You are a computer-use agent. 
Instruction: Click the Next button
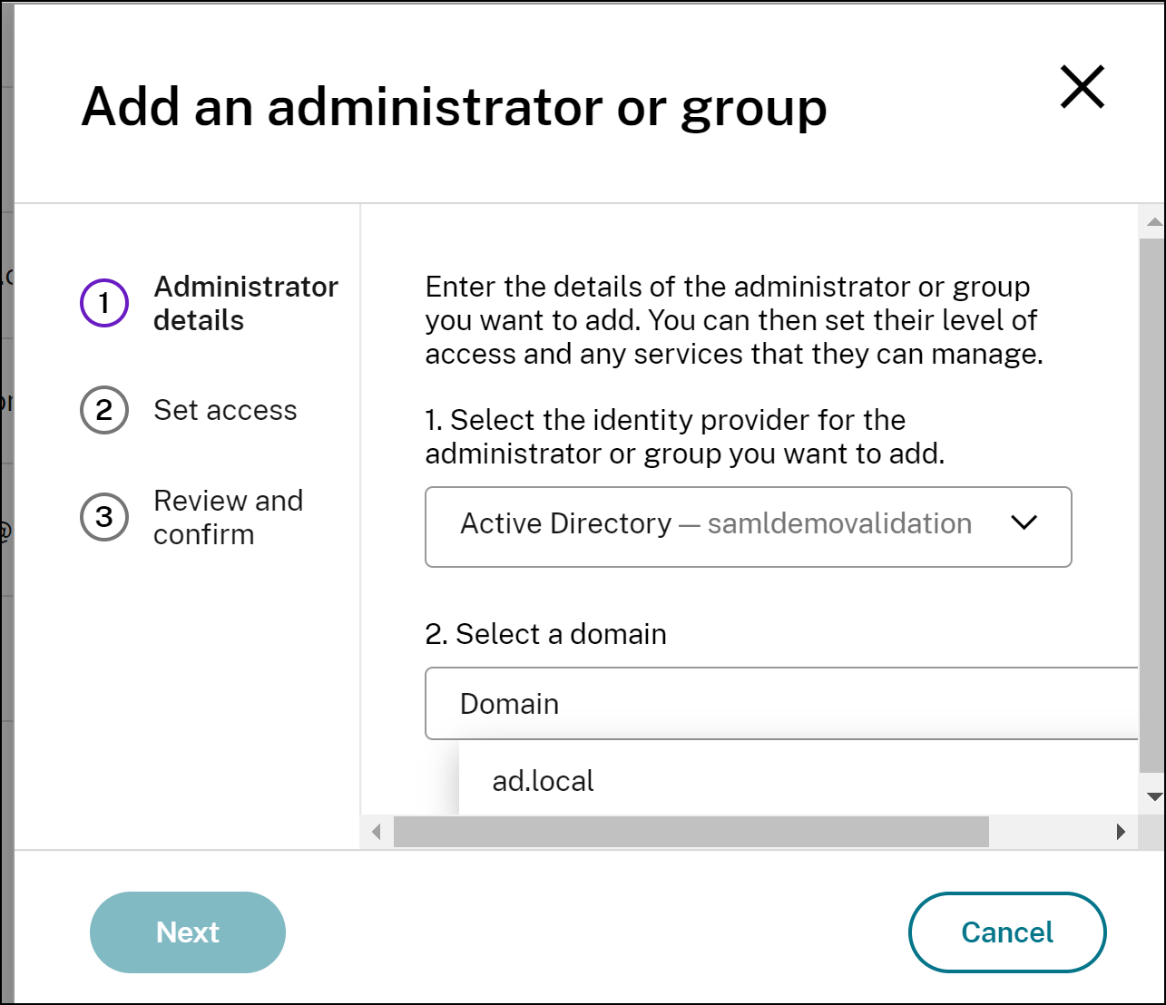click(188, 932)
